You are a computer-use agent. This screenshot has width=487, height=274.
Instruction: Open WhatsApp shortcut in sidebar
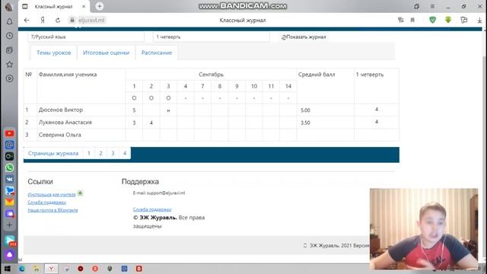pos(9,167)
